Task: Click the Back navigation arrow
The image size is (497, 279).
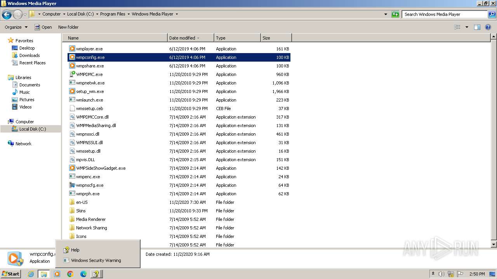Action: tap(7, 14)
